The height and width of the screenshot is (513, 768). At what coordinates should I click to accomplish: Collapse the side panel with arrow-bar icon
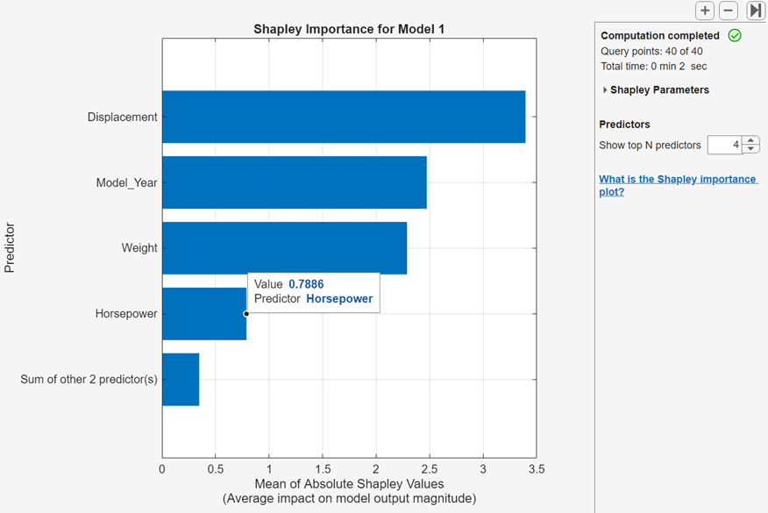755,11
